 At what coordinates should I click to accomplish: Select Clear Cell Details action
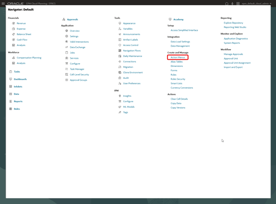[x=179, y=99]
